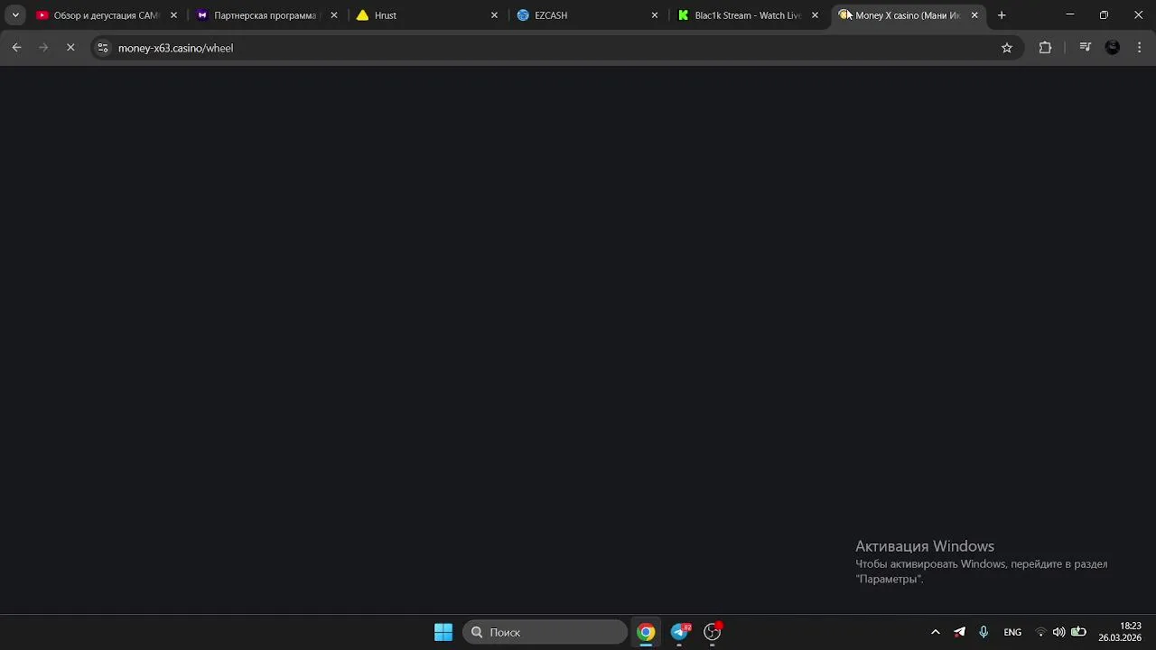The height and width of the screenshot is (650, 1156).
Task: Open a new browser tab
Action: (1002, 15)
